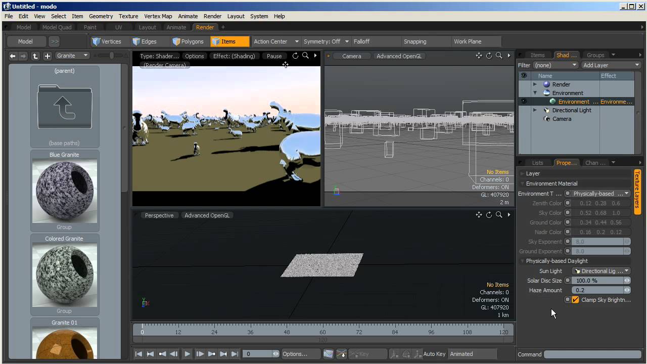
Task: Open the Vertex Map menu
Action: tap(158, 16)
